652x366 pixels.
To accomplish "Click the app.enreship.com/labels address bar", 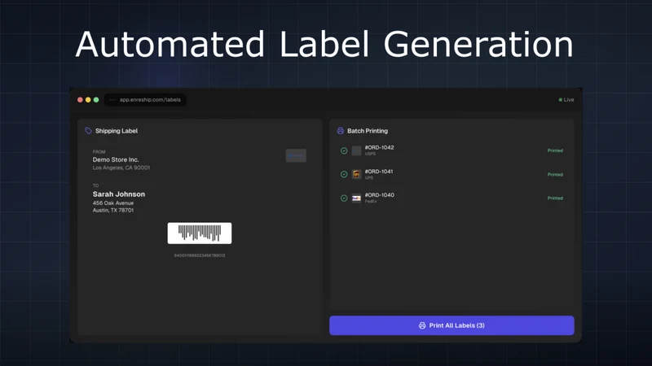I will [145, 99].
